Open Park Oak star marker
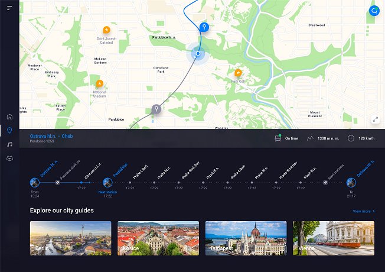This screenshot has width=385, height=272. point(238,73)
